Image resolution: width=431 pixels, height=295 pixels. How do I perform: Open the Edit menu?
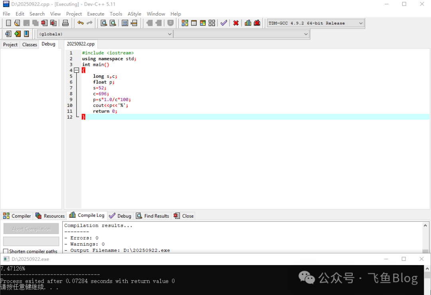20,14
